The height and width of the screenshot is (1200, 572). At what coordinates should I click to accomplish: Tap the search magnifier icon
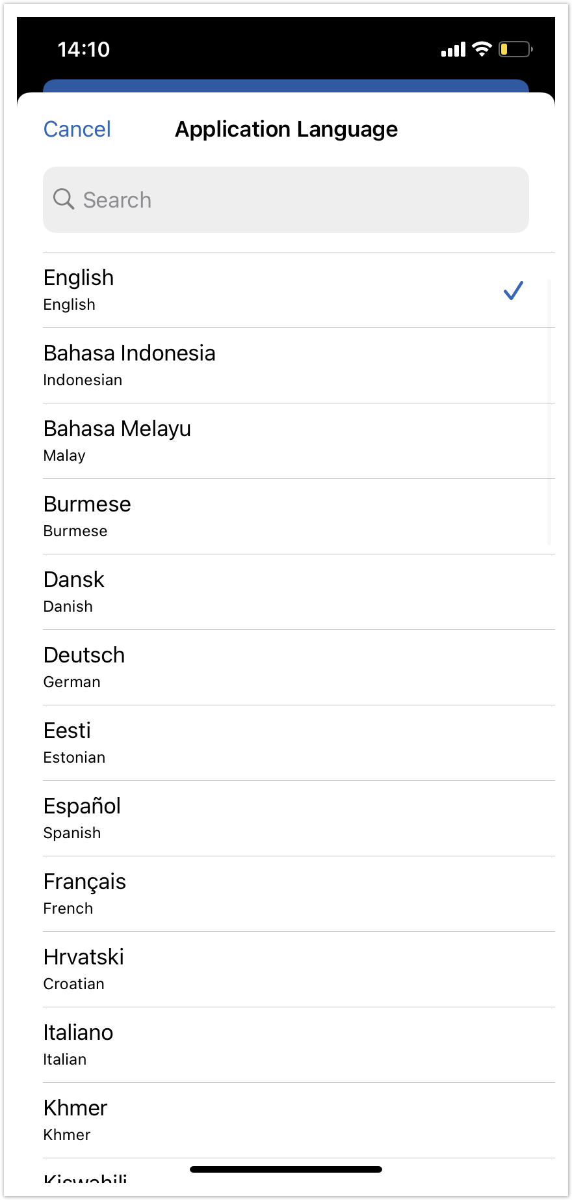64,199
